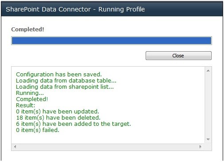Click '0 item(s) have been updated.' line
Screen dimensions: 224x162
click(x=58, y=112)
